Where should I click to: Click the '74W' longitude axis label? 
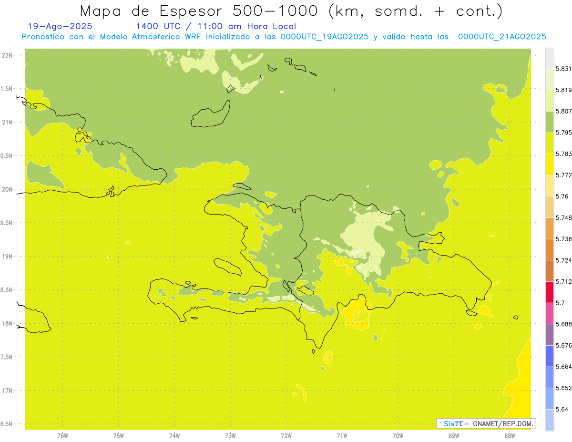click(x=174, y=435)
